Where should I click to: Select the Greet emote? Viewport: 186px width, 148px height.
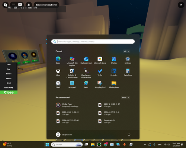point(9,83)
